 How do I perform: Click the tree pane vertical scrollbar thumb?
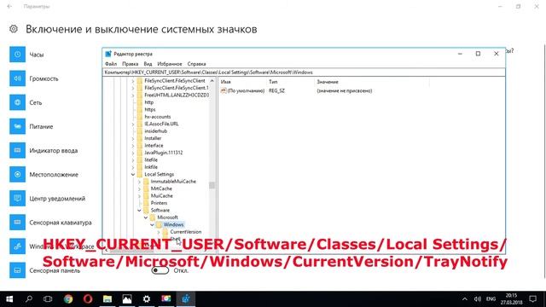[212, 185]
